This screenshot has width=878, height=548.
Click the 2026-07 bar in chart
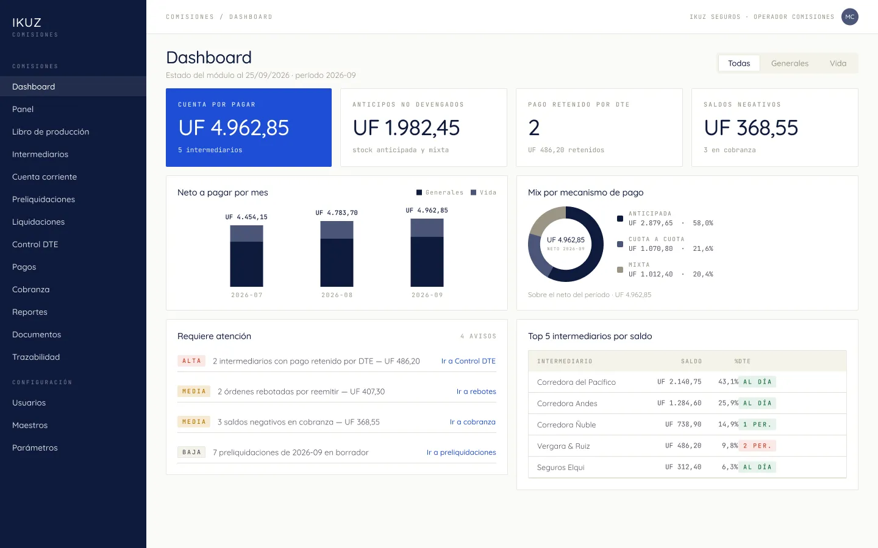tap(246, 256)
